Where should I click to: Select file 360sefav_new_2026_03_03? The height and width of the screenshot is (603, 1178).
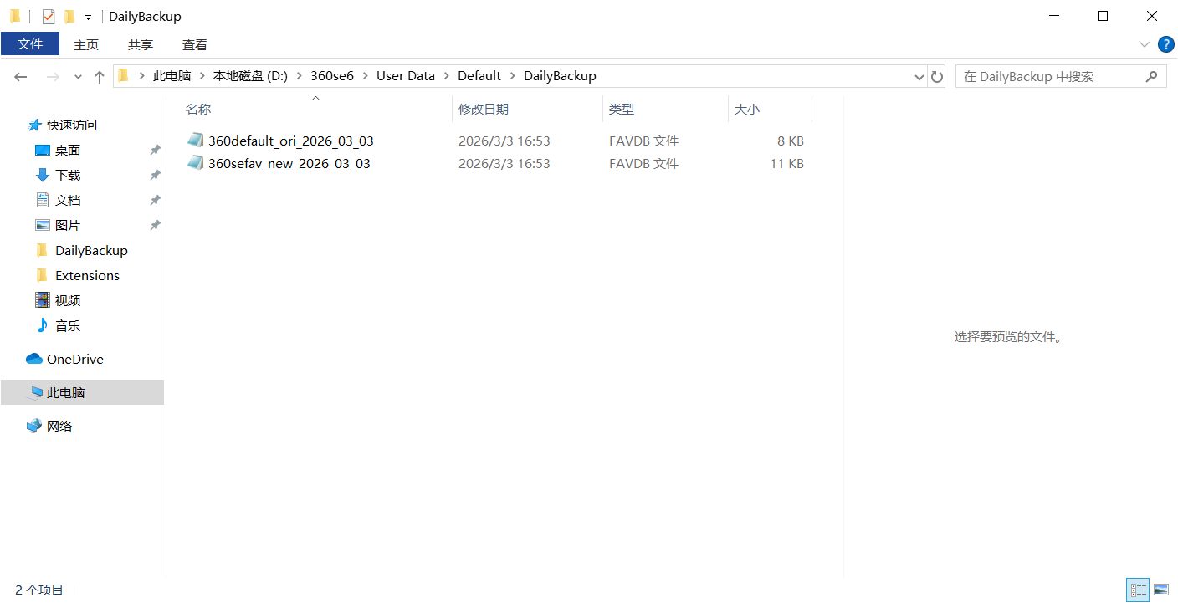coord(289,163)
